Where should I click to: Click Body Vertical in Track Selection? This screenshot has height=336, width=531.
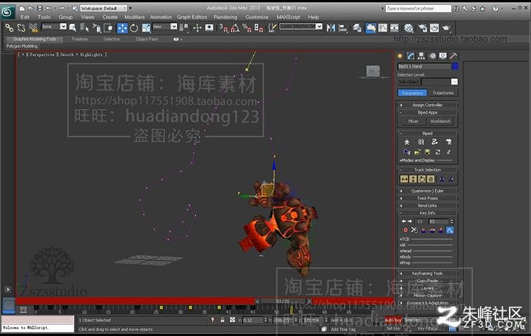tap(413, 179)
